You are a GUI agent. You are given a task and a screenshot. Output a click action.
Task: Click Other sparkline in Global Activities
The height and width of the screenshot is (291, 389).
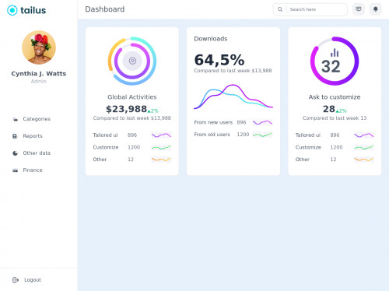(161, 160)
